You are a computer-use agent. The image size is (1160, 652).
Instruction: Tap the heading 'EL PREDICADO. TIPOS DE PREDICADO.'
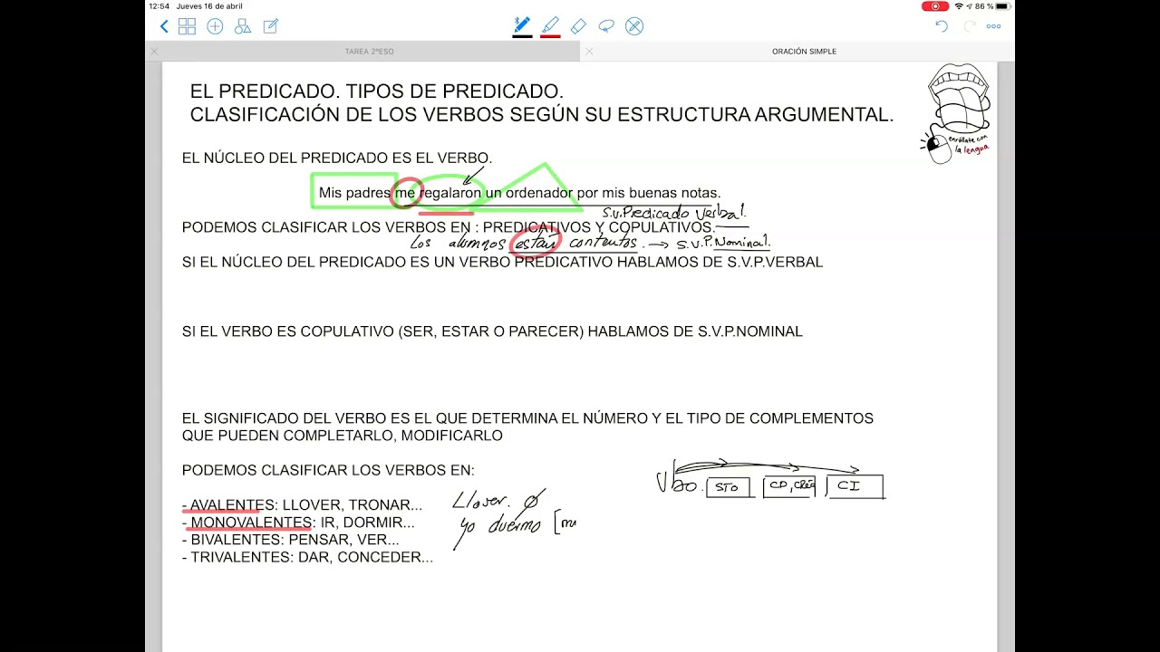click(377, 91)
